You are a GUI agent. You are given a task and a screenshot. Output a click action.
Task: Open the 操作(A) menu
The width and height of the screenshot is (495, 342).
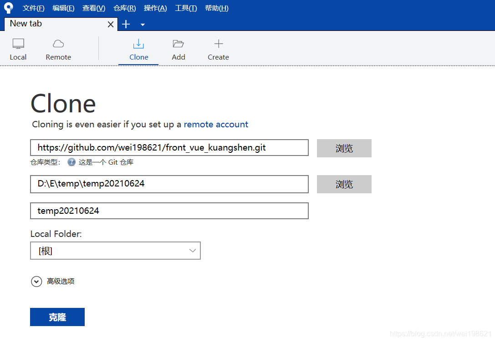pyautogui.click(x=155, y=8)
